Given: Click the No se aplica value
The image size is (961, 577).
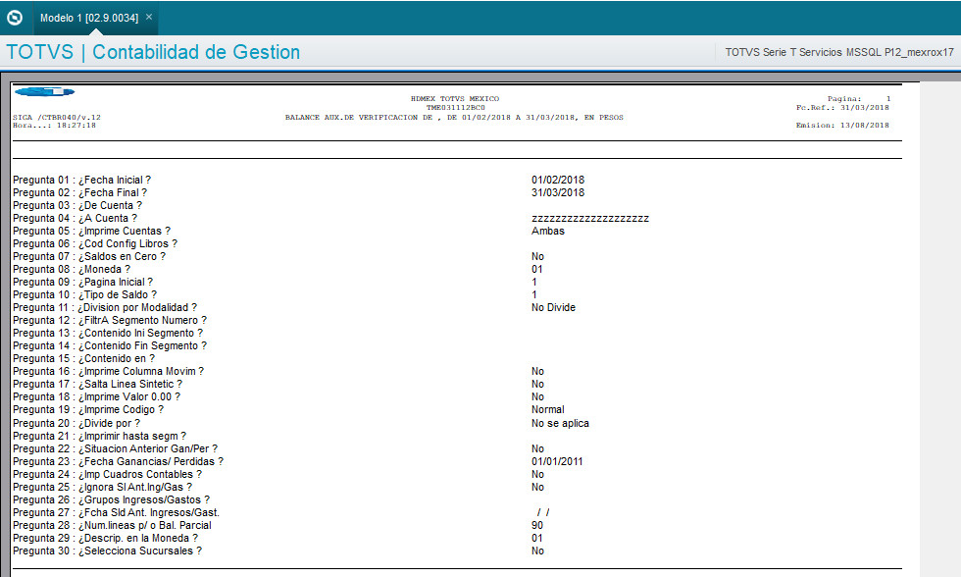Looking at the screenshot, I should [560, 424].
